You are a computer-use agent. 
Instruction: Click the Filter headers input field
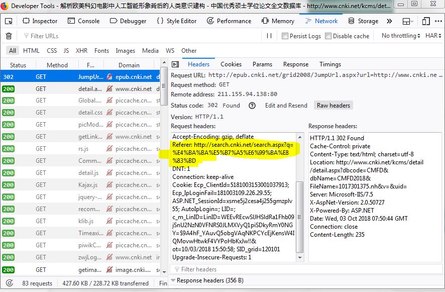point(306,269)
